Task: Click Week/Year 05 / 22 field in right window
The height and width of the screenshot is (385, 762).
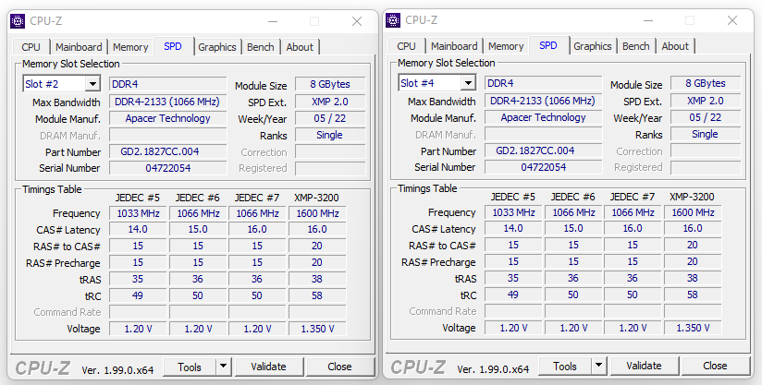Action: tap(706, 117)
